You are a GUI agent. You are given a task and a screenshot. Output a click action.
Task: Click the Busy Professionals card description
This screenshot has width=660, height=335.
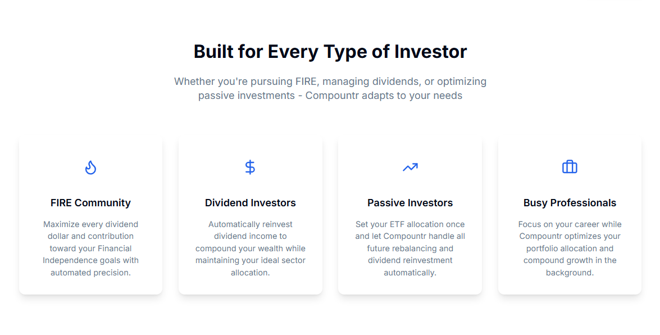coord(570,248)
